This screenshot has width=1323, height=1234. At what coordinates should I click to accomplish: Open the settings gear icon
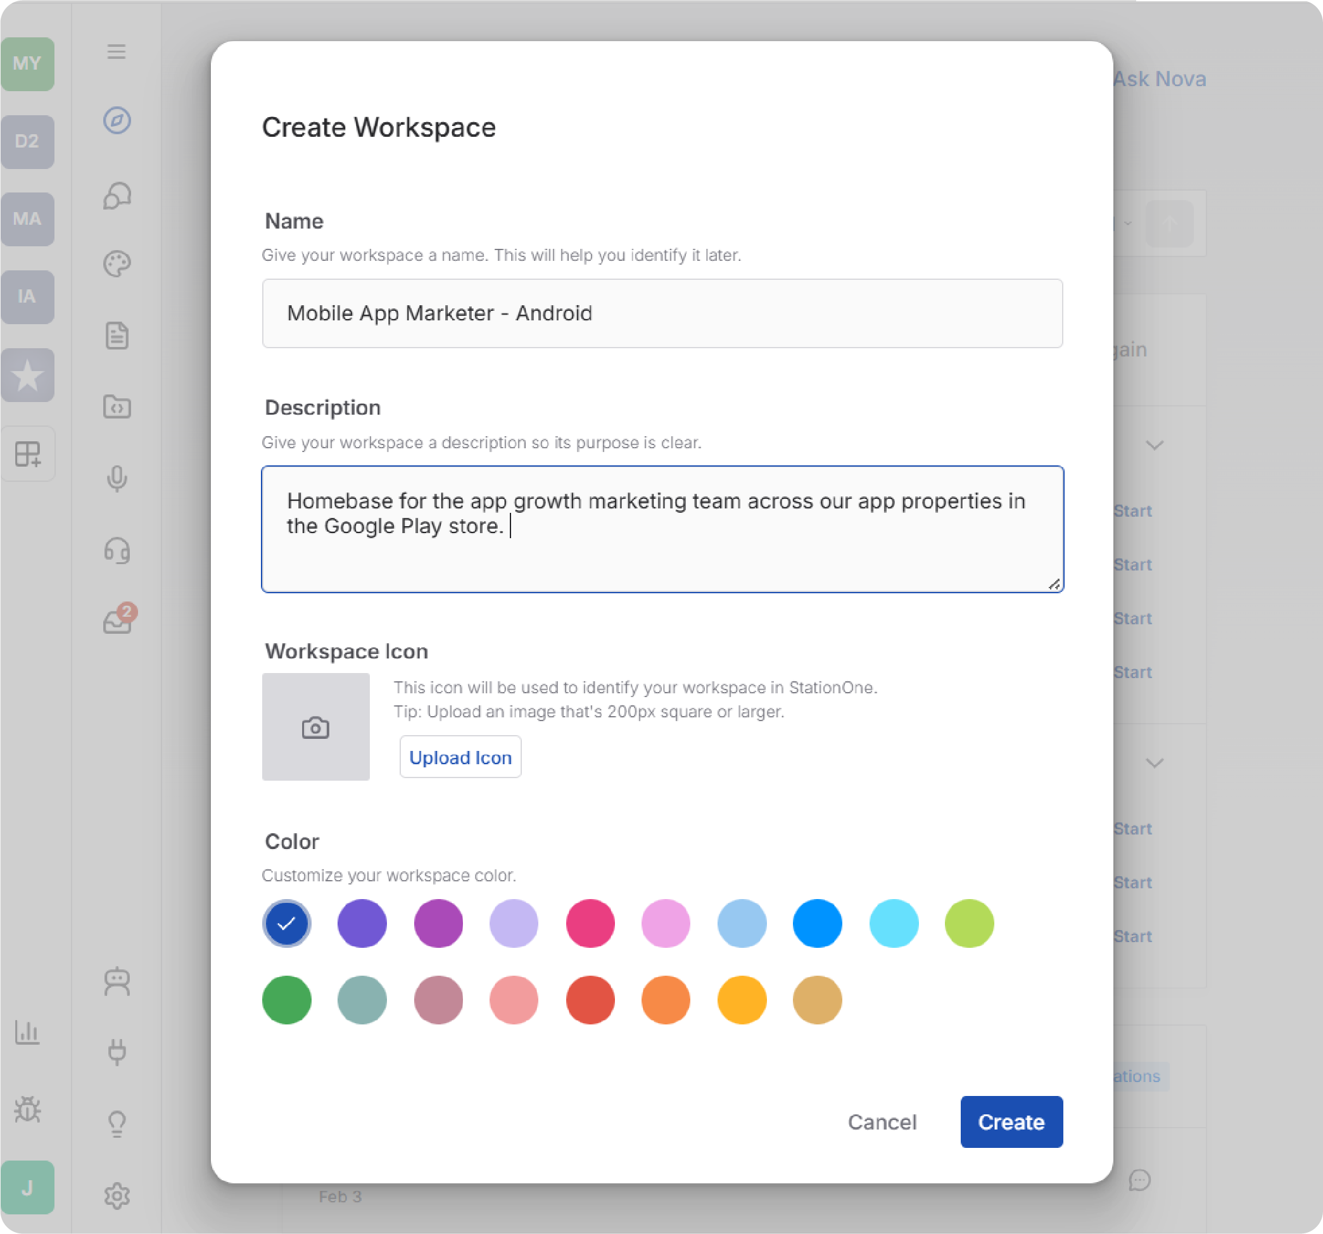coord(117,1195)
